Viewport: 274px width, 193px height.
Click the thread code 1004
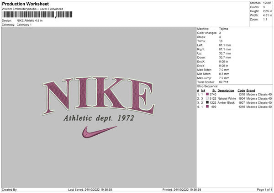(242, 98)
